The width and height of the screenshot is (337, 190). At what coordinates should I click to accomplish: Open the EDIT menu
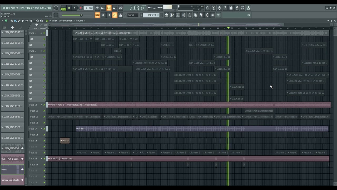click(x=8, y=8)
